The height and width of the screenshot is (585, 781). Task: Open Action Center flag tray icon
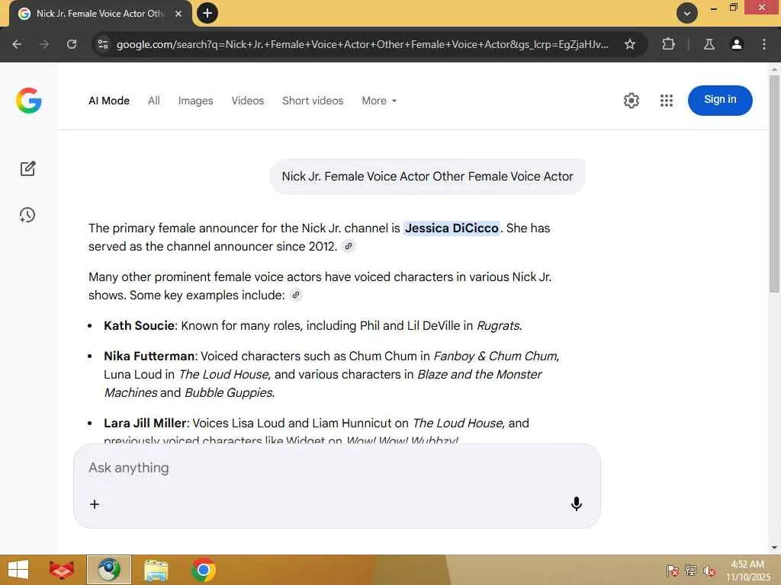tap(673, 570)
